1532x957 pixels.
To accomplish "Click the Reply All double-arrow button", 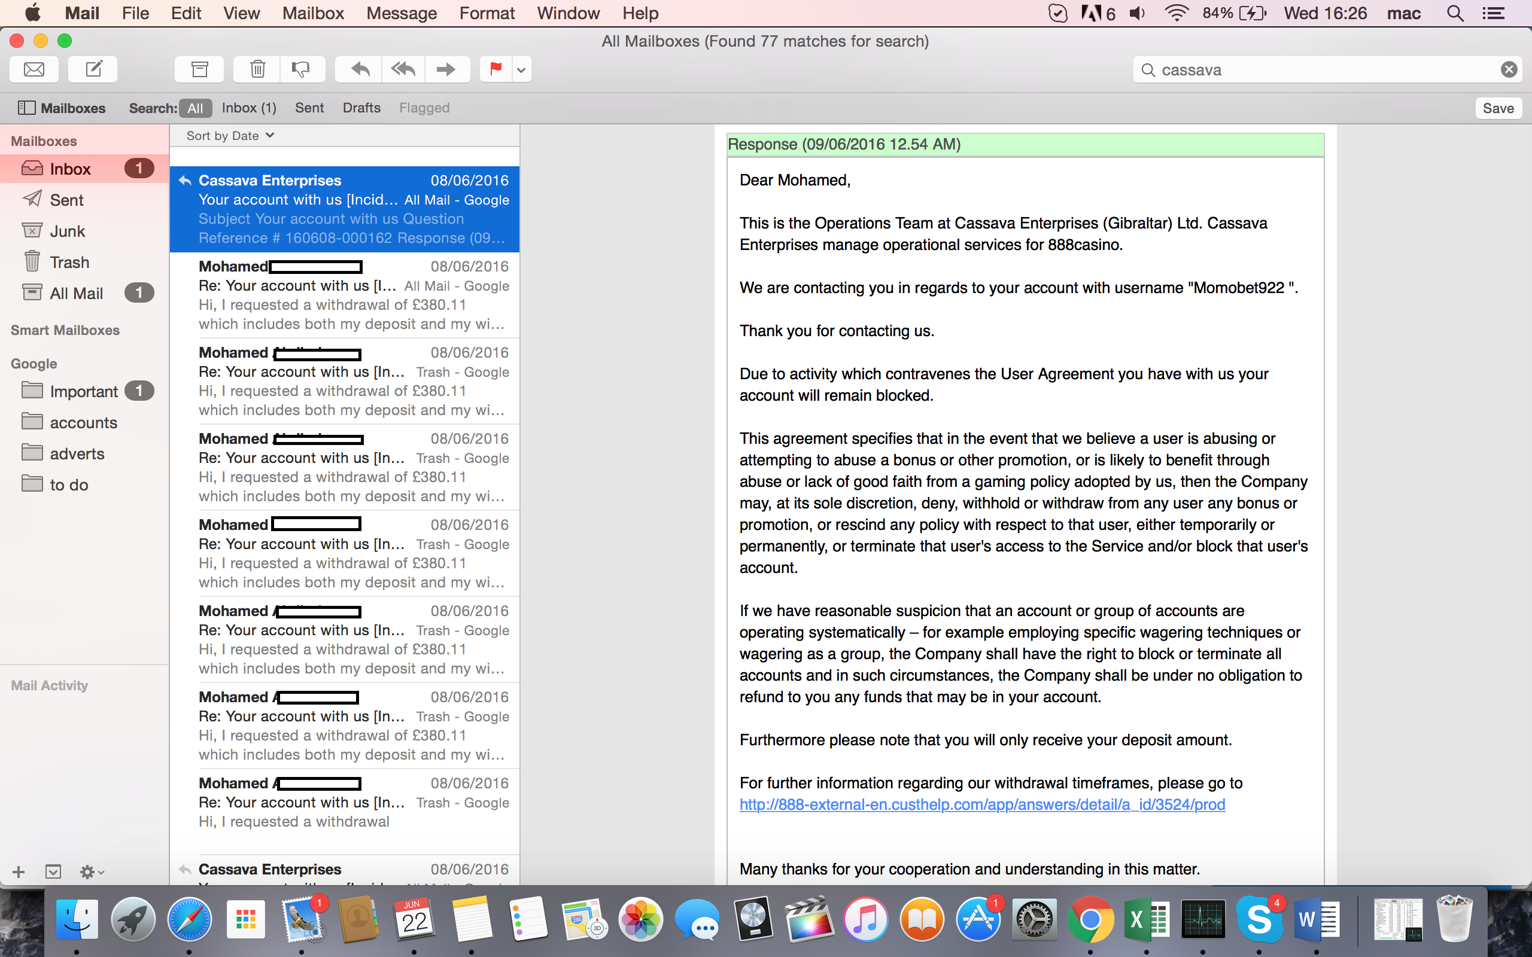I will point(403,69).
